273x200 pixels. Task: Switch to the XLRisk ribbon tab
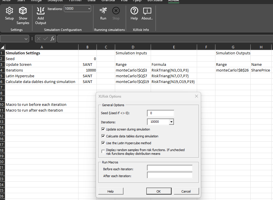click(x=173, y=1)
